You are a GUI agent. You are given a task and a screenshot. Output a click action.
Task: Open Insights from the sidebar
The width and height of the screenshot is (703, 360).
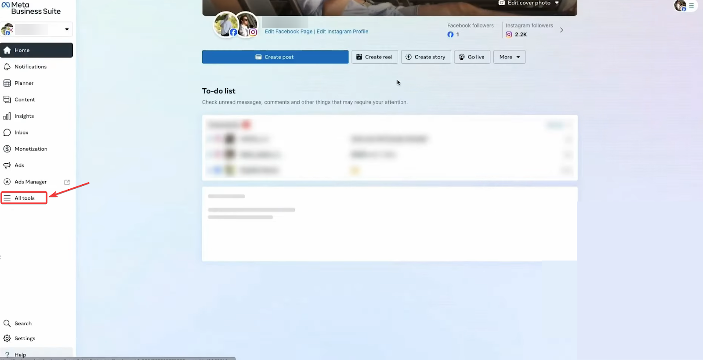[x=36, y=116]
